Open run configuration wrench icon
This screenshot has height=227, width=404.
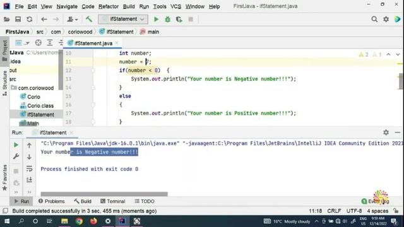pyautogui.click(x=16, y=156)
